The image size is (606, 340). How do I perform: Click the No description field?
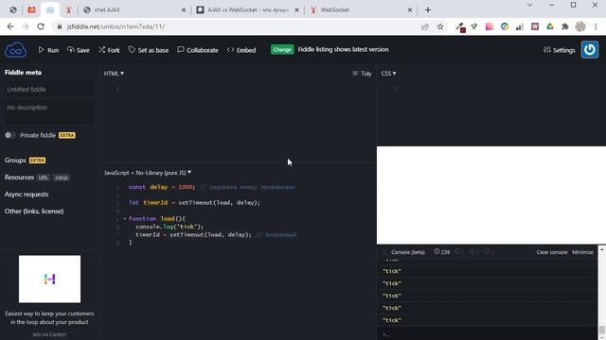(48, 111)
